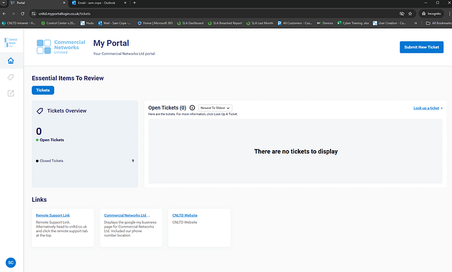Click the site information icon in the address bar

tap(34, 14)
